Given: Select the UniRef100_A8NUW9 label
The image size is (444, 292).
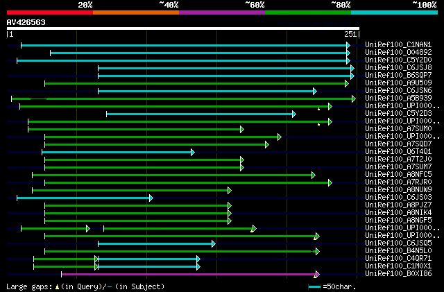Looking at the screenshot, I should [398, 190].
